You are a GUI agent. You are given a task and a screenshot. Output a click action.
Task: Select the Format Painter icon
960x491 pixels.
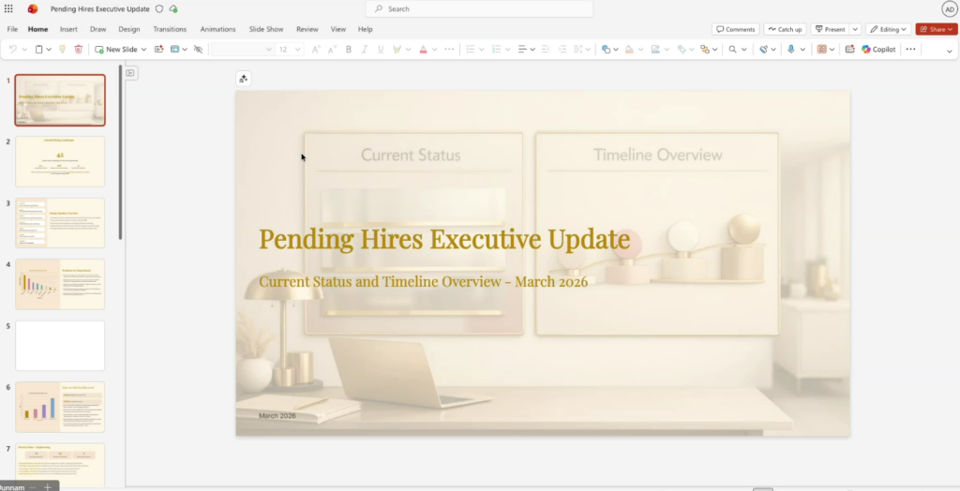point(62,49)
